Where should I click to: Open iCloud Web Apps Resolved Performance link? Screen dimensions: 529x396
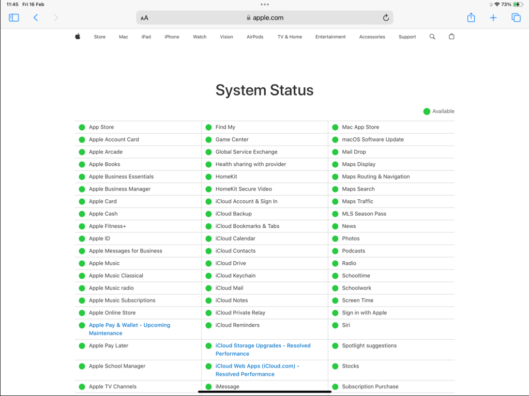tap(258, 370)
